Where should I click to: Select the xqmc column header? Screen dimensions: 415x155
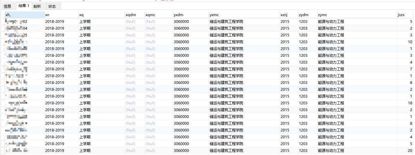[x=159, y=15]
